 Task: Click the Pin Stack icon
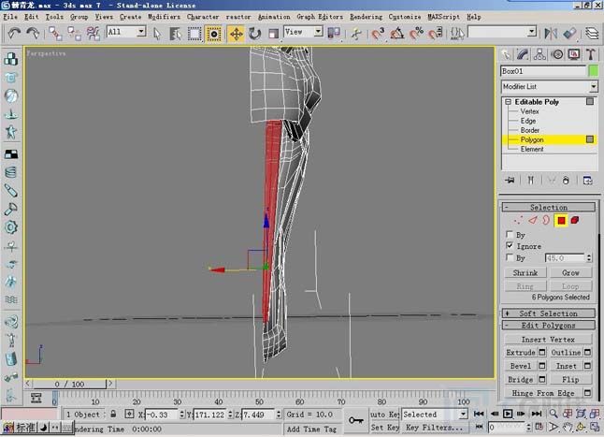coord(510,181)
